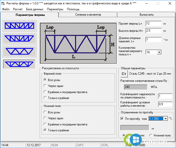Select 'Через один' for upper chord
176x148 pixels.
(x=45, y=86)
